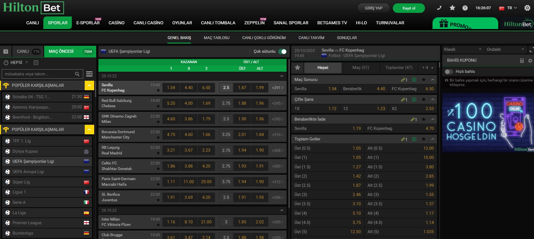Image resolution: width=534 pixels, height=239 pixels.
Task: Open the TR language dropdown
Action: (508, 8)
